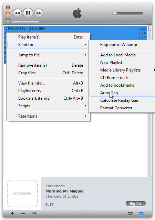This screenshot has height=220, width=155.
Task: Choose Bookmark item(s)
Action: pyautogui.click(x=48, y=98)
